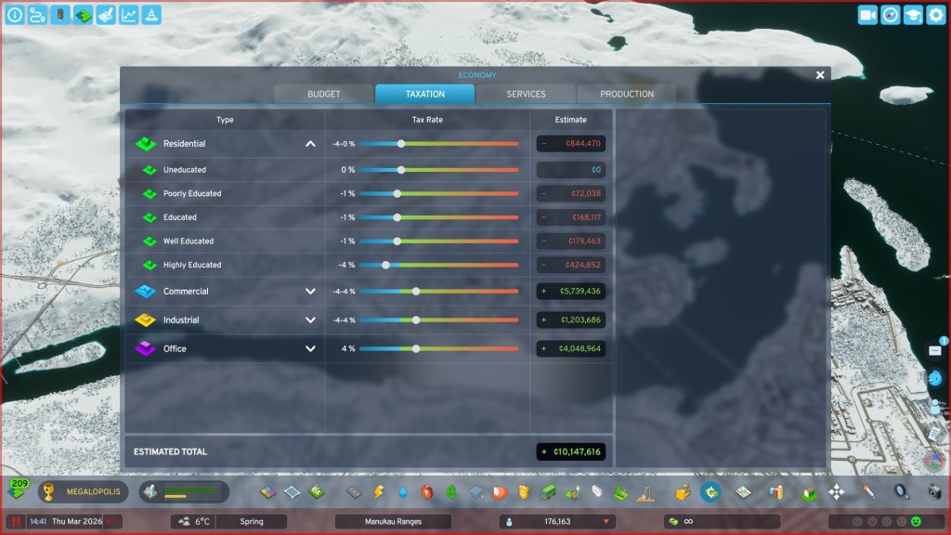Screen dimensions: 951x535
Task: Expand the Commercial tax category
Action: tap(310, 292)
